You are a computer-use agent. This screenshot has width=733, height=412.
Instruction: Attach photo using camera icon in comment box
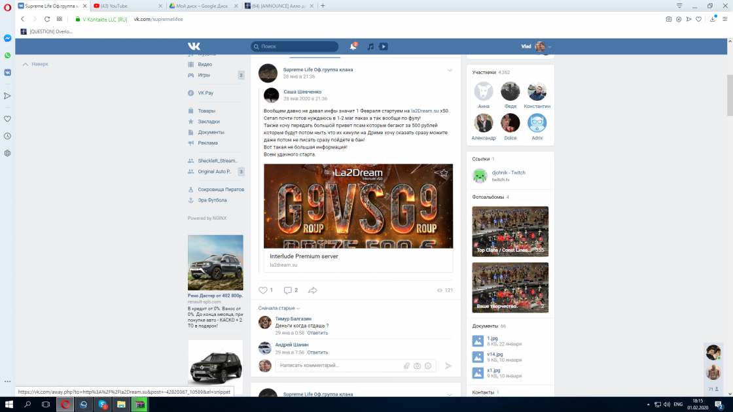click(417, 366)
